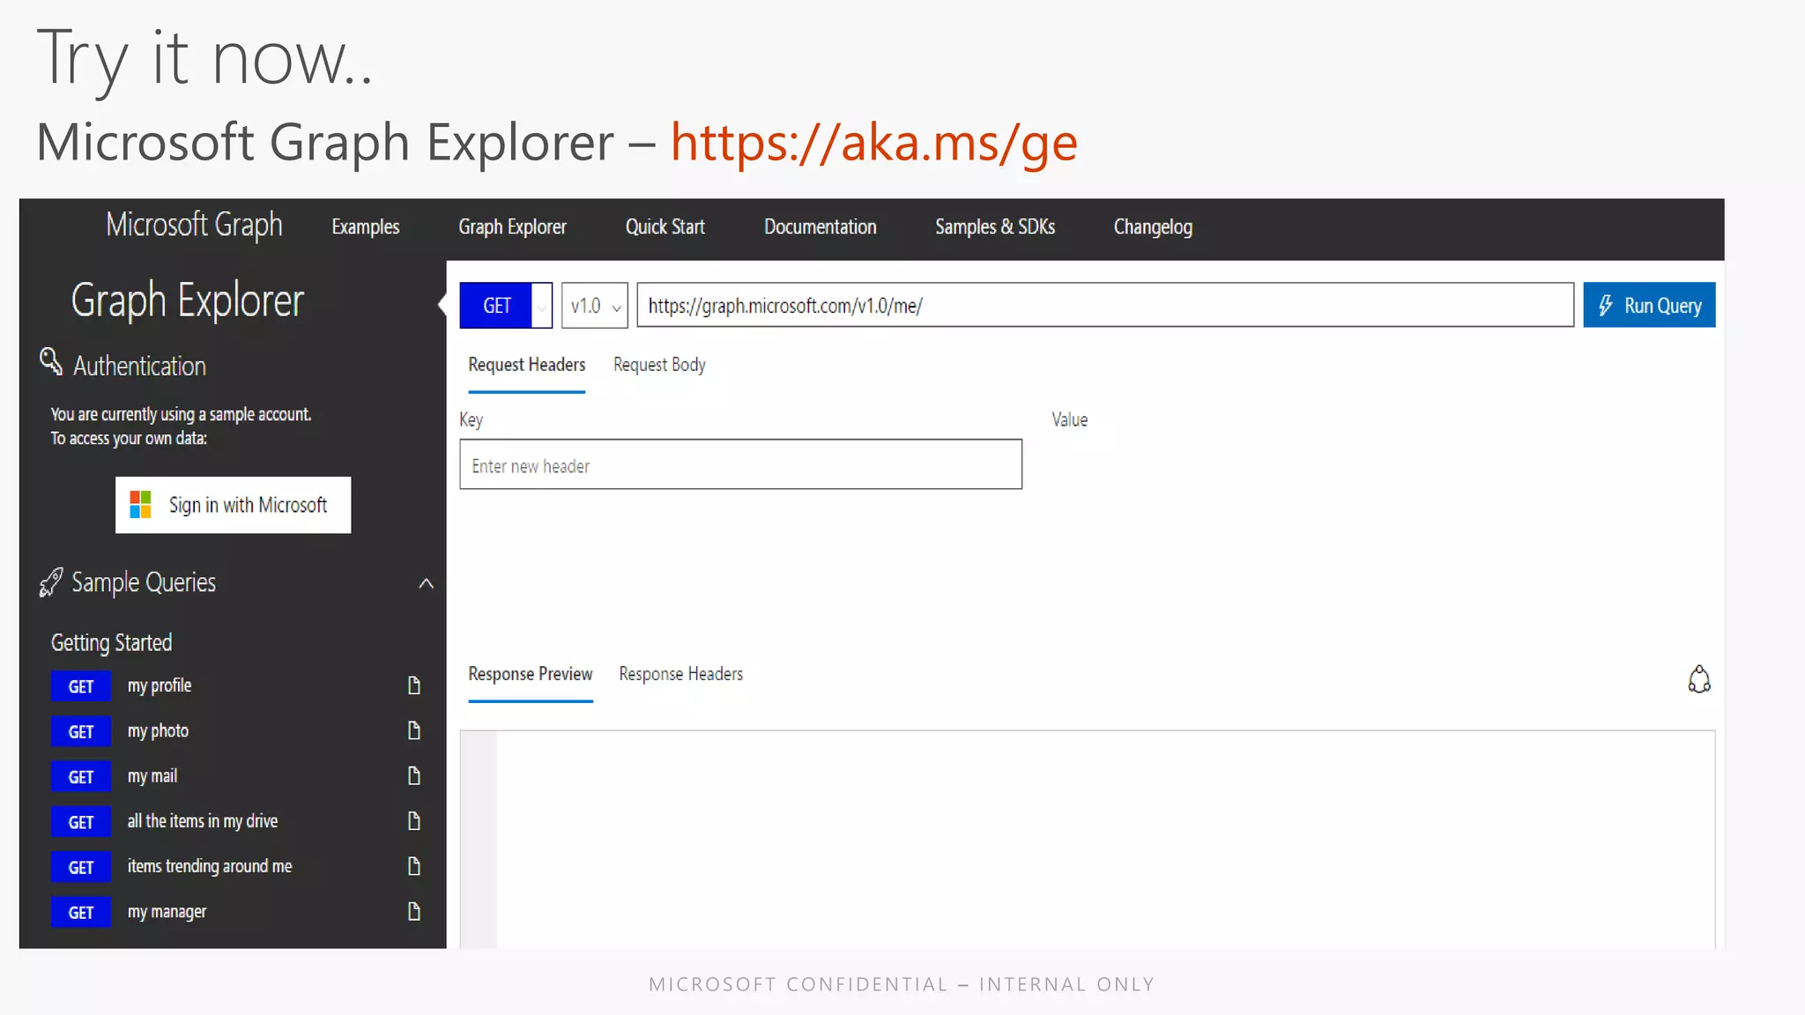Click the document icon beside my photo

coord(413,730)
